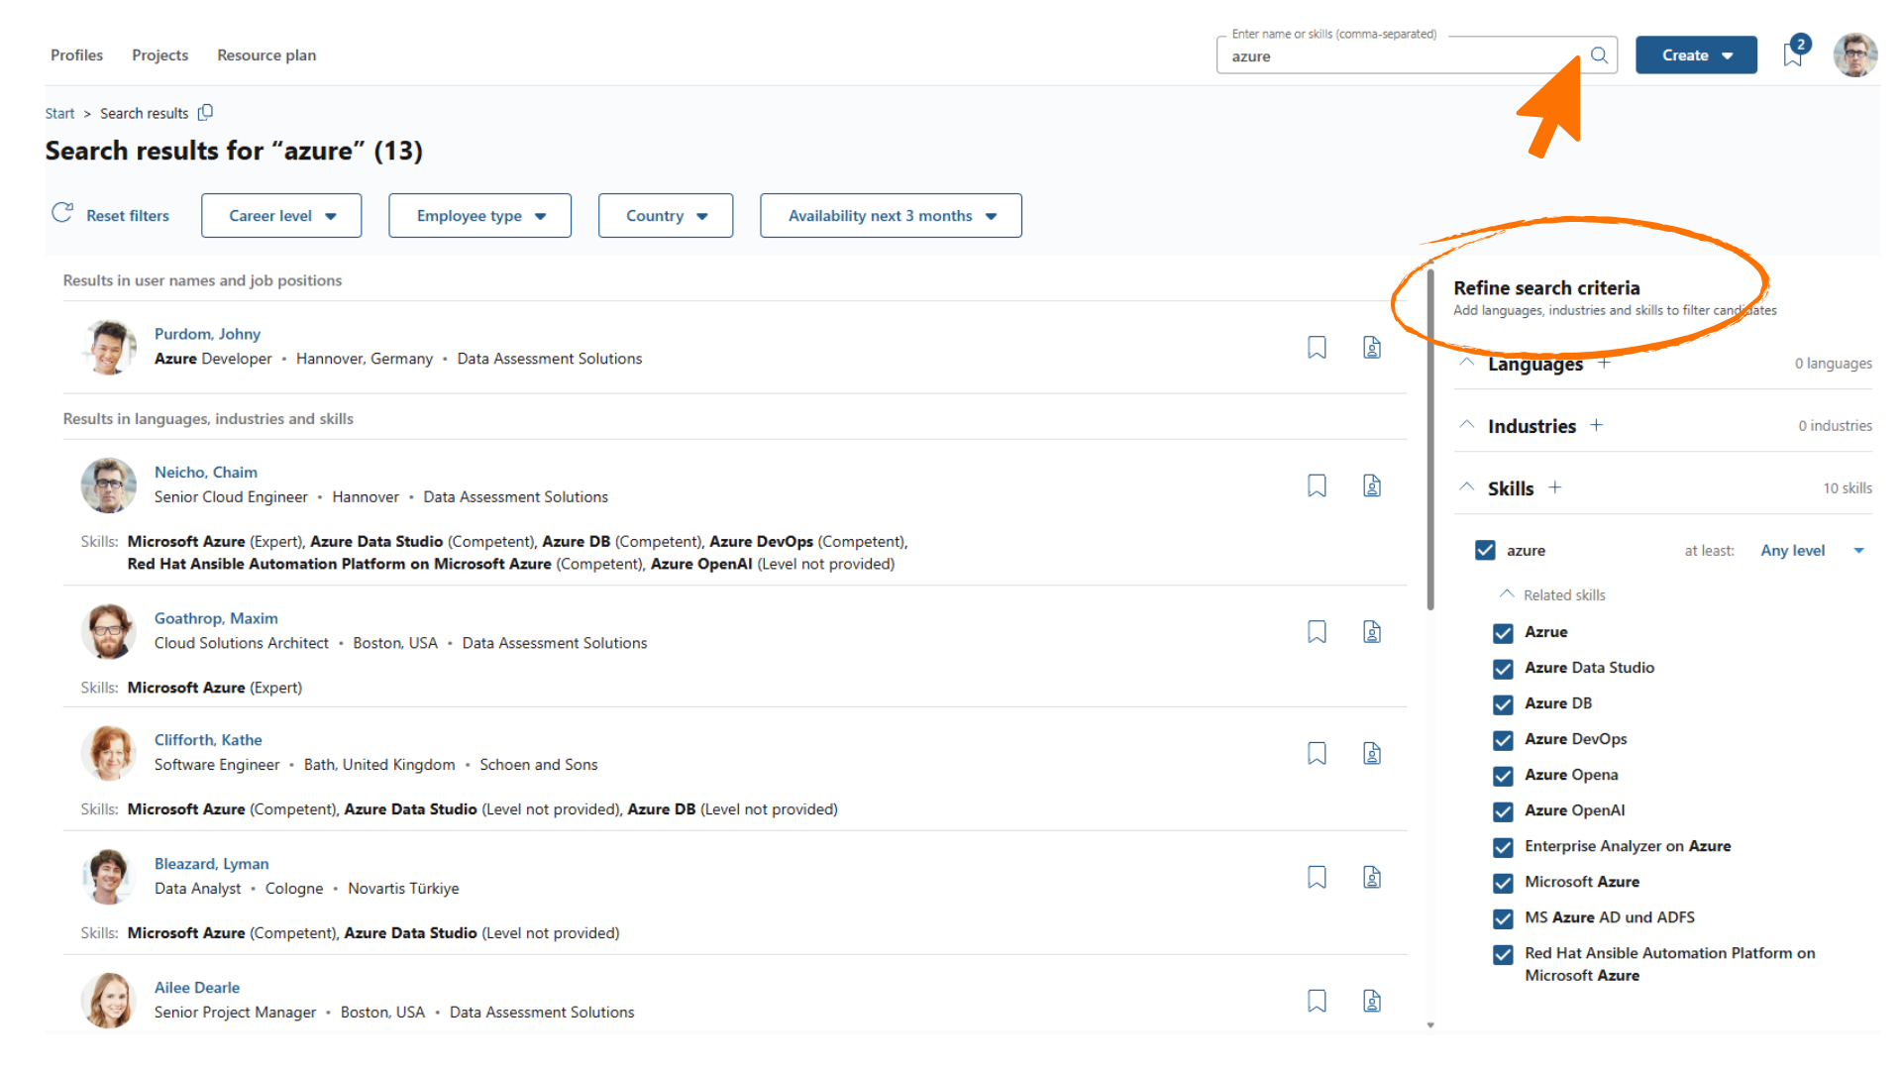Screen dimensions: 1902x1070
Task: Add a skill with the plus icon
Action: coord(1555,487)
